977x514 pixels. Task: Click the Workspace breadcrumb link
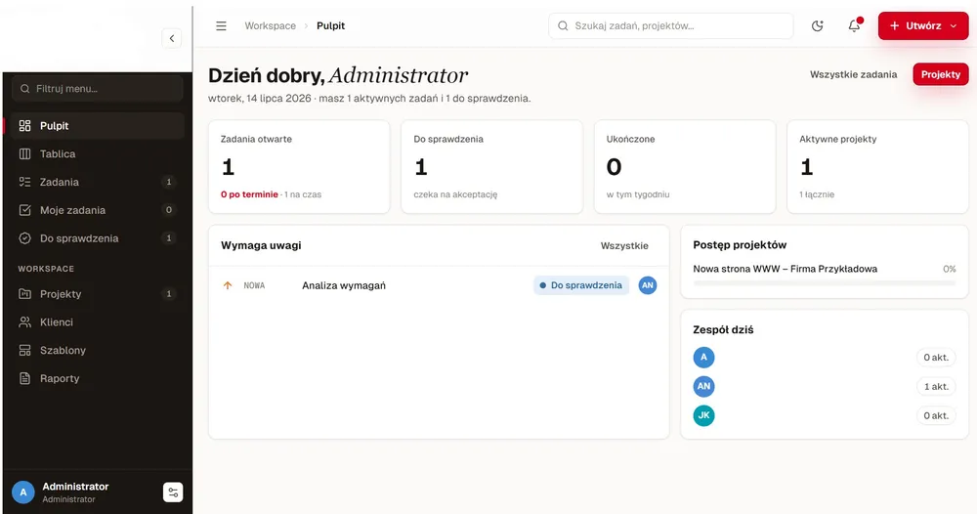click(270, 25)
